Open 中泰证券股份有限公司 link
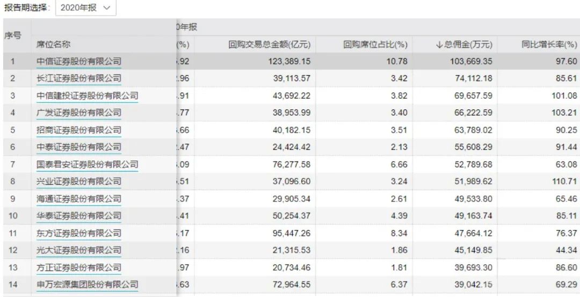This screenshot has height=297, width=580. point(78,147)
